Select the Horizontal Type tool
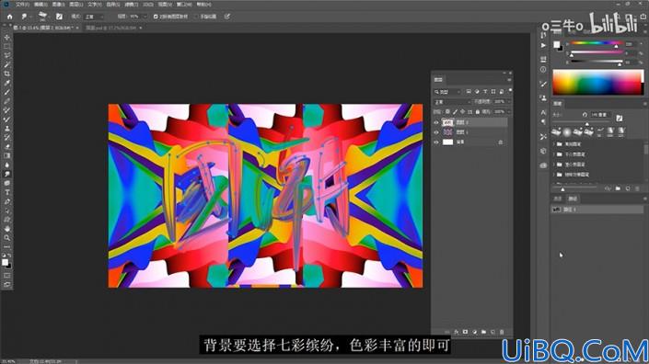Image resolution: width=649 pixels, height=364 pixels. point(7,192)
